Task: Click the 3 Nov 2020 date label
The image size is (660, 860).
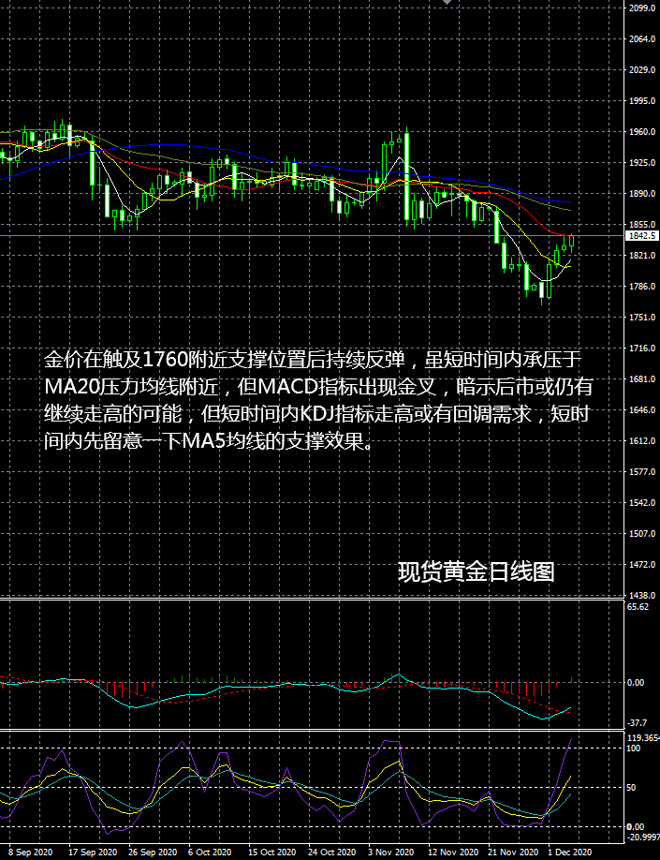Action: coord(390,853)
